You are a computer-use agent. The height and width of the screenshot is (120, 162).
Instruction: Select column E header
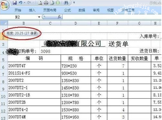point(99,23)
